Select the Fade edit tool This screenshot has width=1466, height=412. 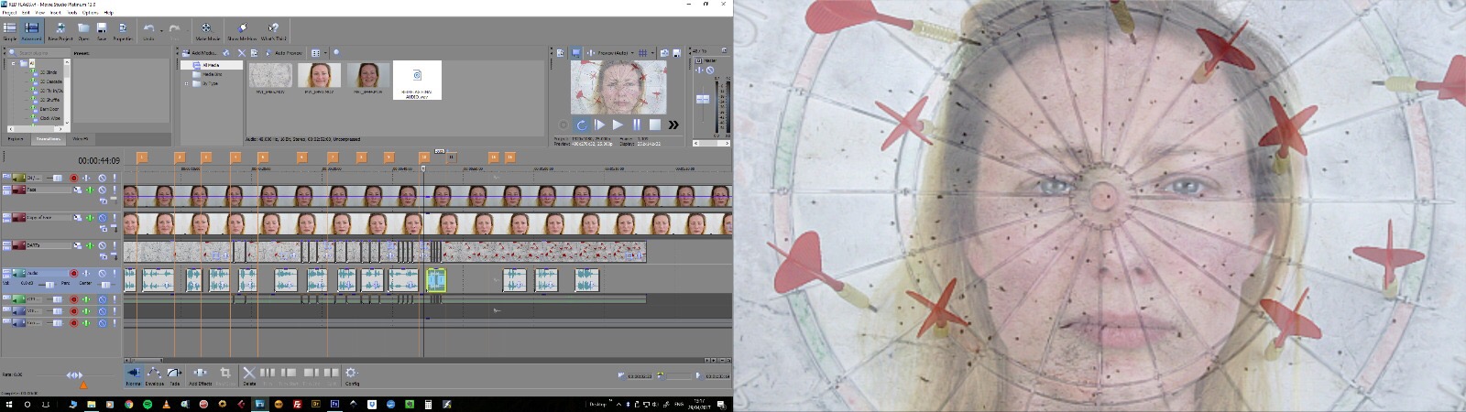[x=174, y=374]
